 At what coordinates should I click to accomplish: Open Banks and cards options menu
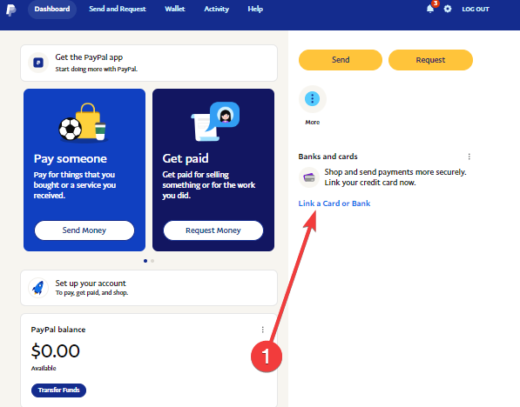pyautogui.click(x=469, y=157)
